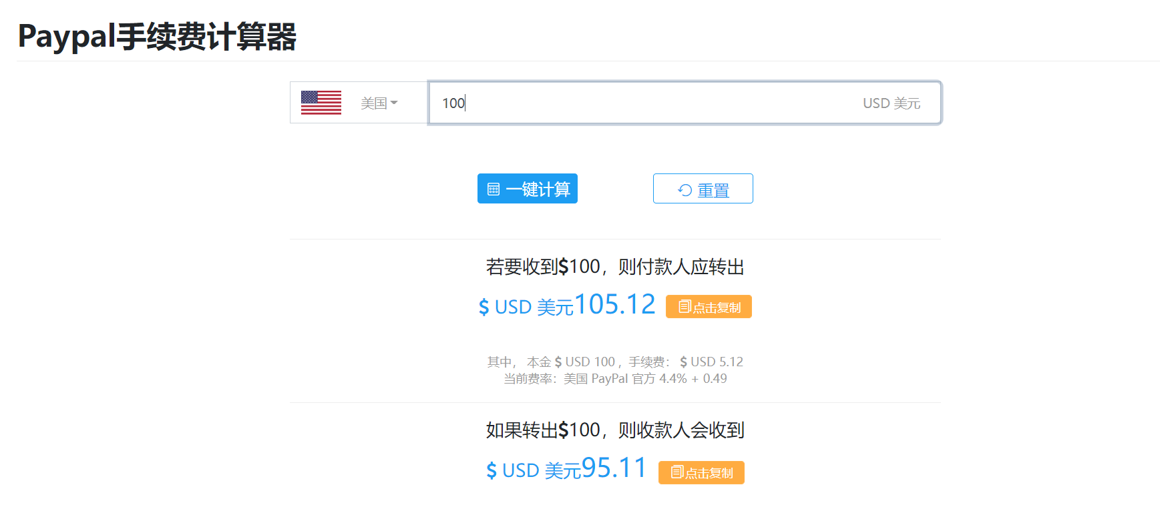Select the 95.11 result value

[x=614, y=468]
